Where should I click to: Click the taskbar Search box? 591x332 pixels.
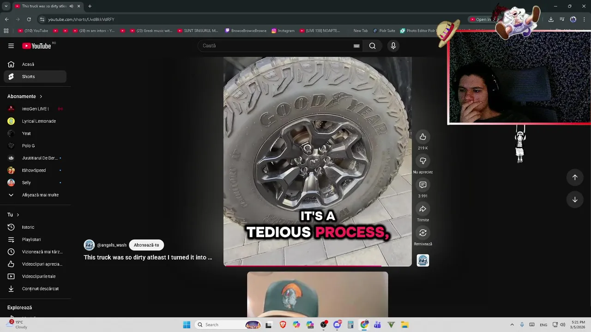[x=229, y=325]
